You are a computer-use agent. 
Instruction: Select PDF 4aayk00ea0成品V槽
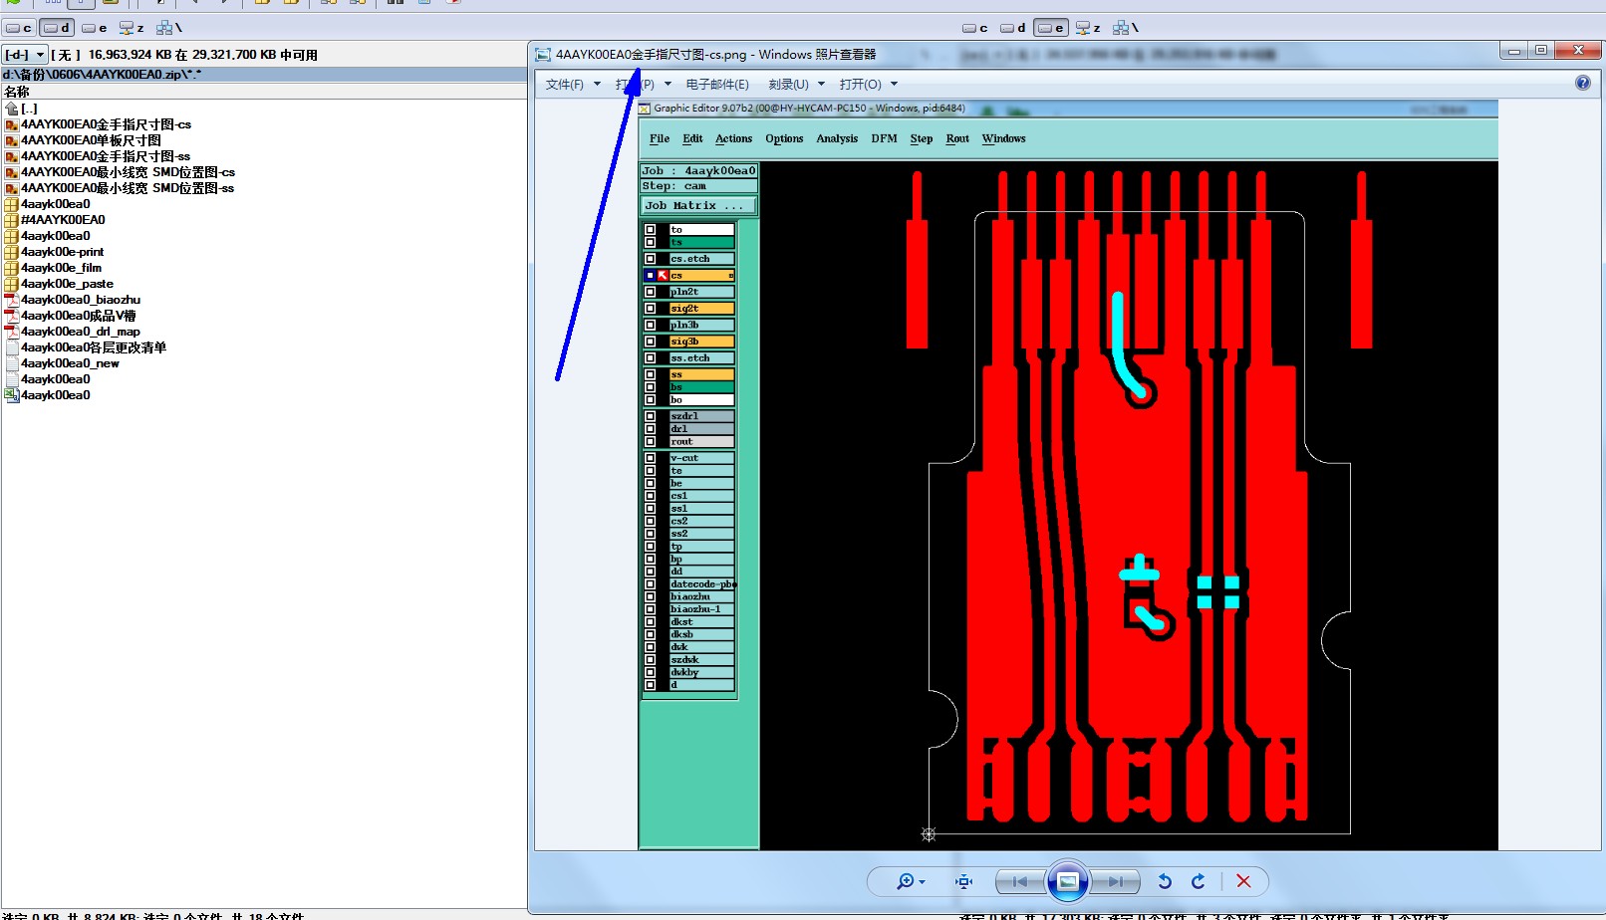coord(79,316)
